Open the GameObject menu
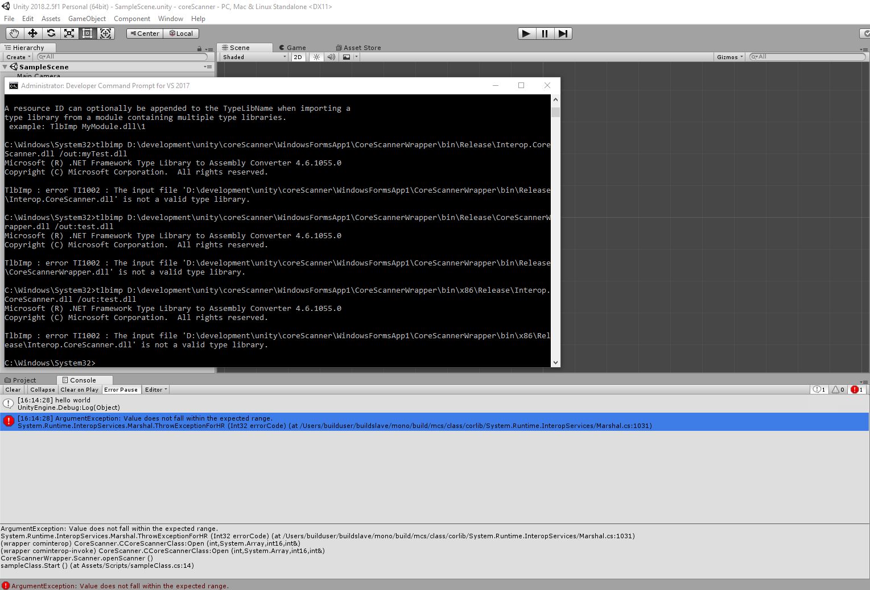Screen dimensions: 870x590 click(87, 19)
